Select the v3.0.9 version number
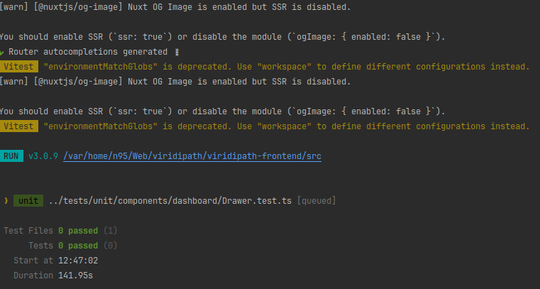 [43, 156]
